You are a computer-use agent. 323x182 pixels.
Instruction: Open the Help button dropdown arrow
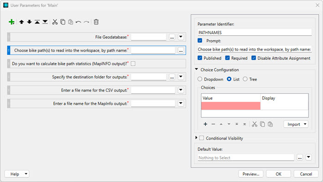coord(26,174)
